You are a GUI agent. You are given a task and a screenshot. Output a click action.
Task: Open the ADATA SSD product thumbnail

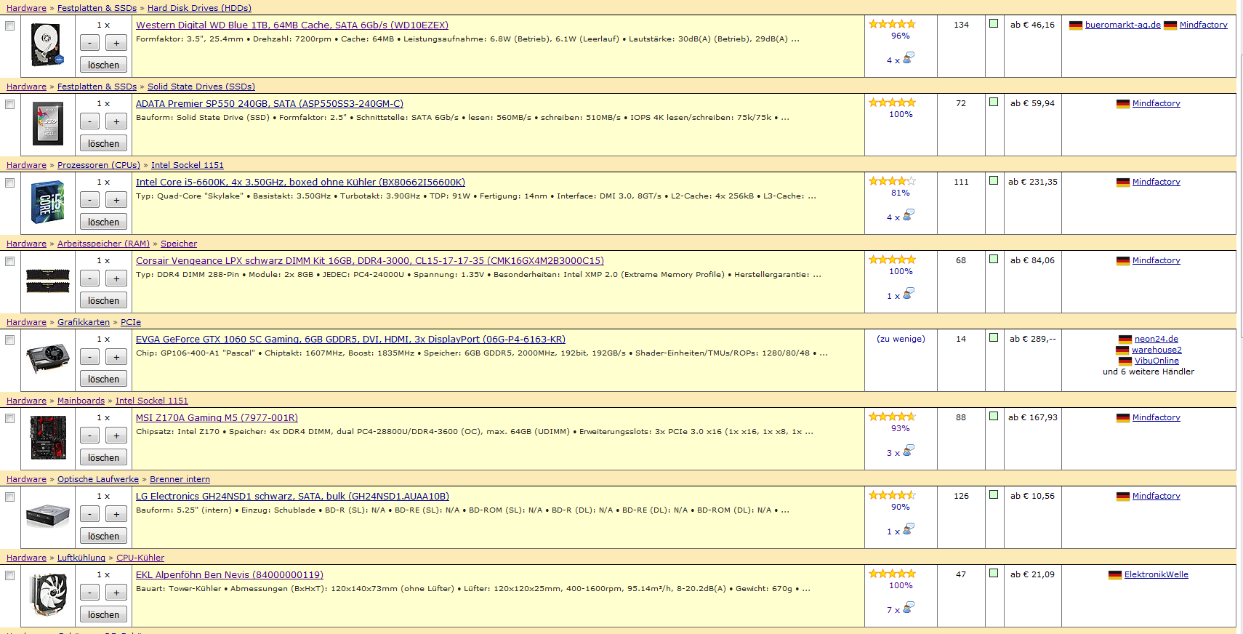point(47,124)
